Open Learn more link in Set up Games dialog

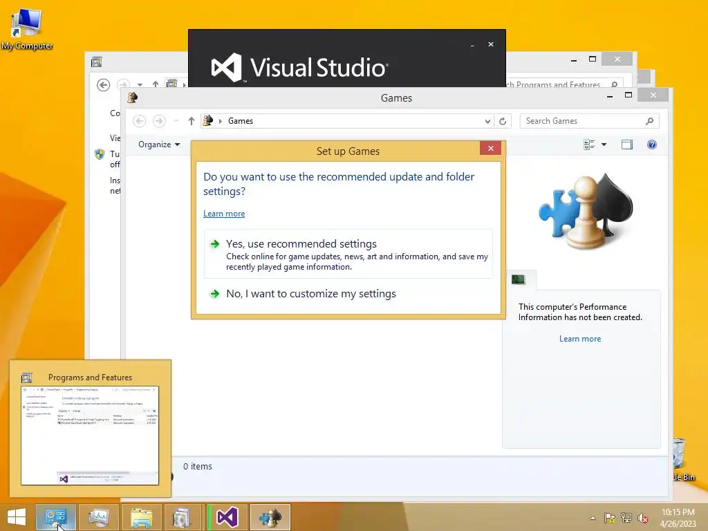tap(224, 214)
